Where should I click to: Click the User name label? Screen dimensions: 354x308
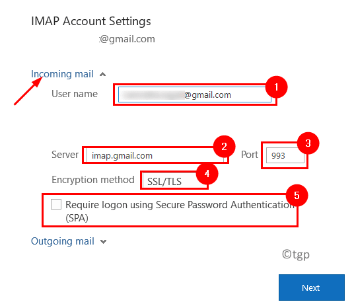coord(75,94)
